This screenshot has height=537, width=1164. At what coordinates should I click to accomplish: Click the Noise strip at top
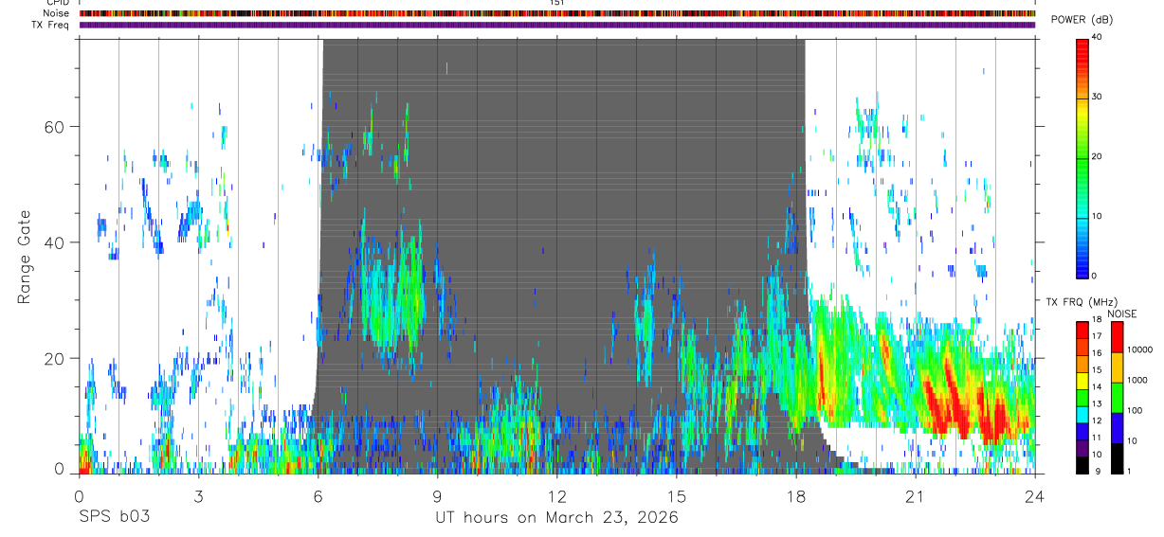557,13
